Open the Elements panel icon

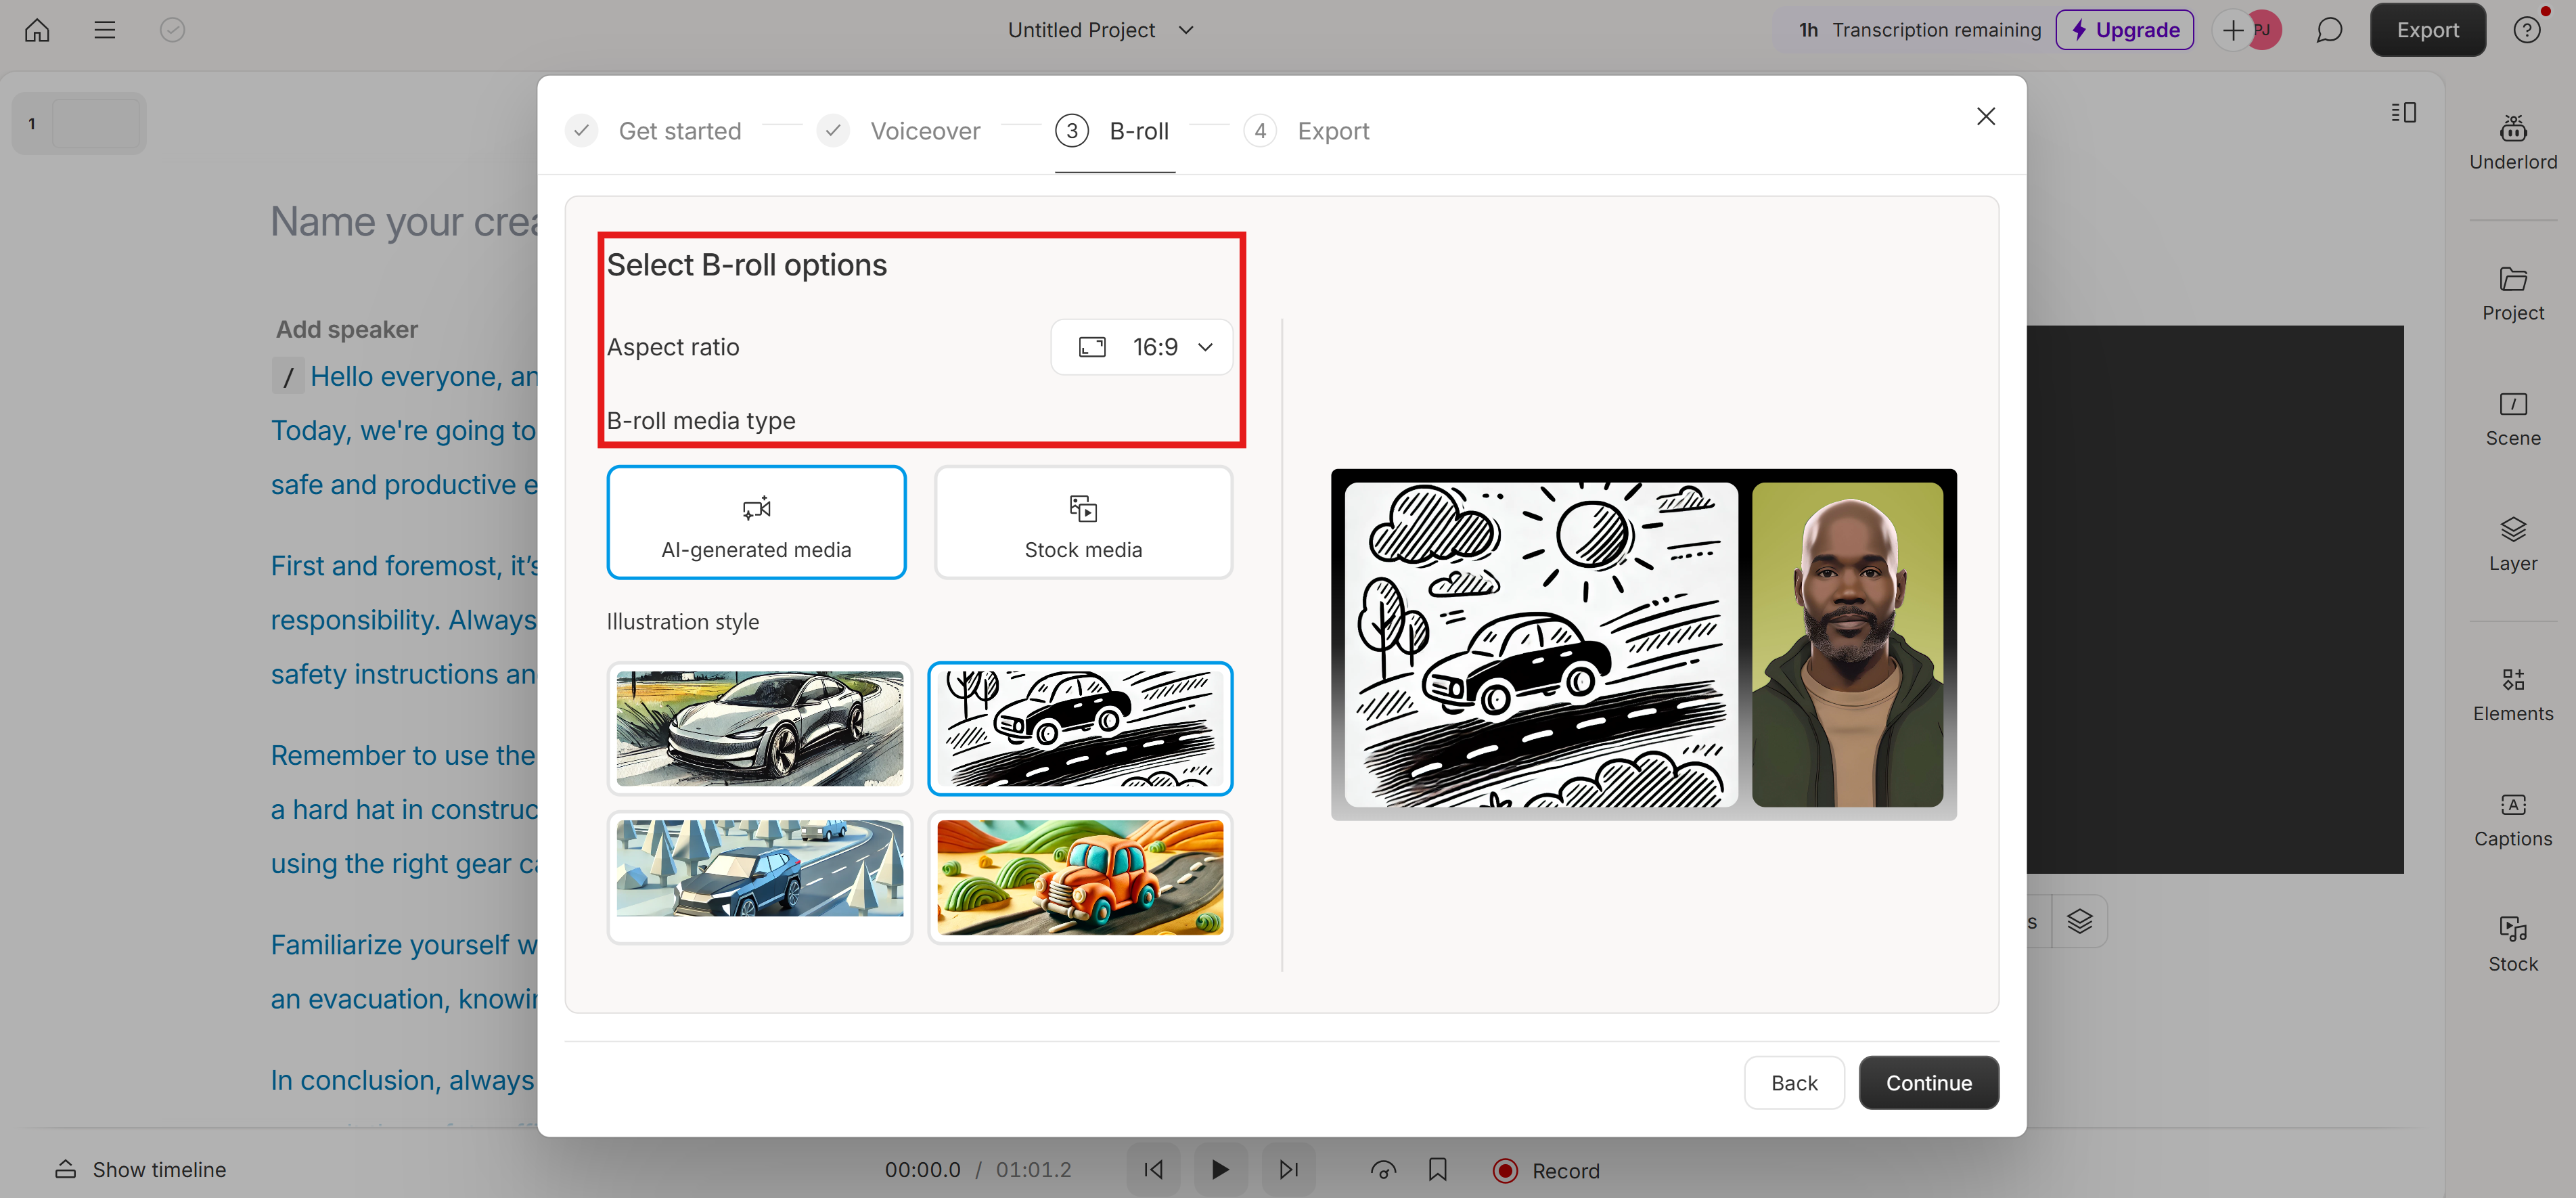pos(2511,694)
